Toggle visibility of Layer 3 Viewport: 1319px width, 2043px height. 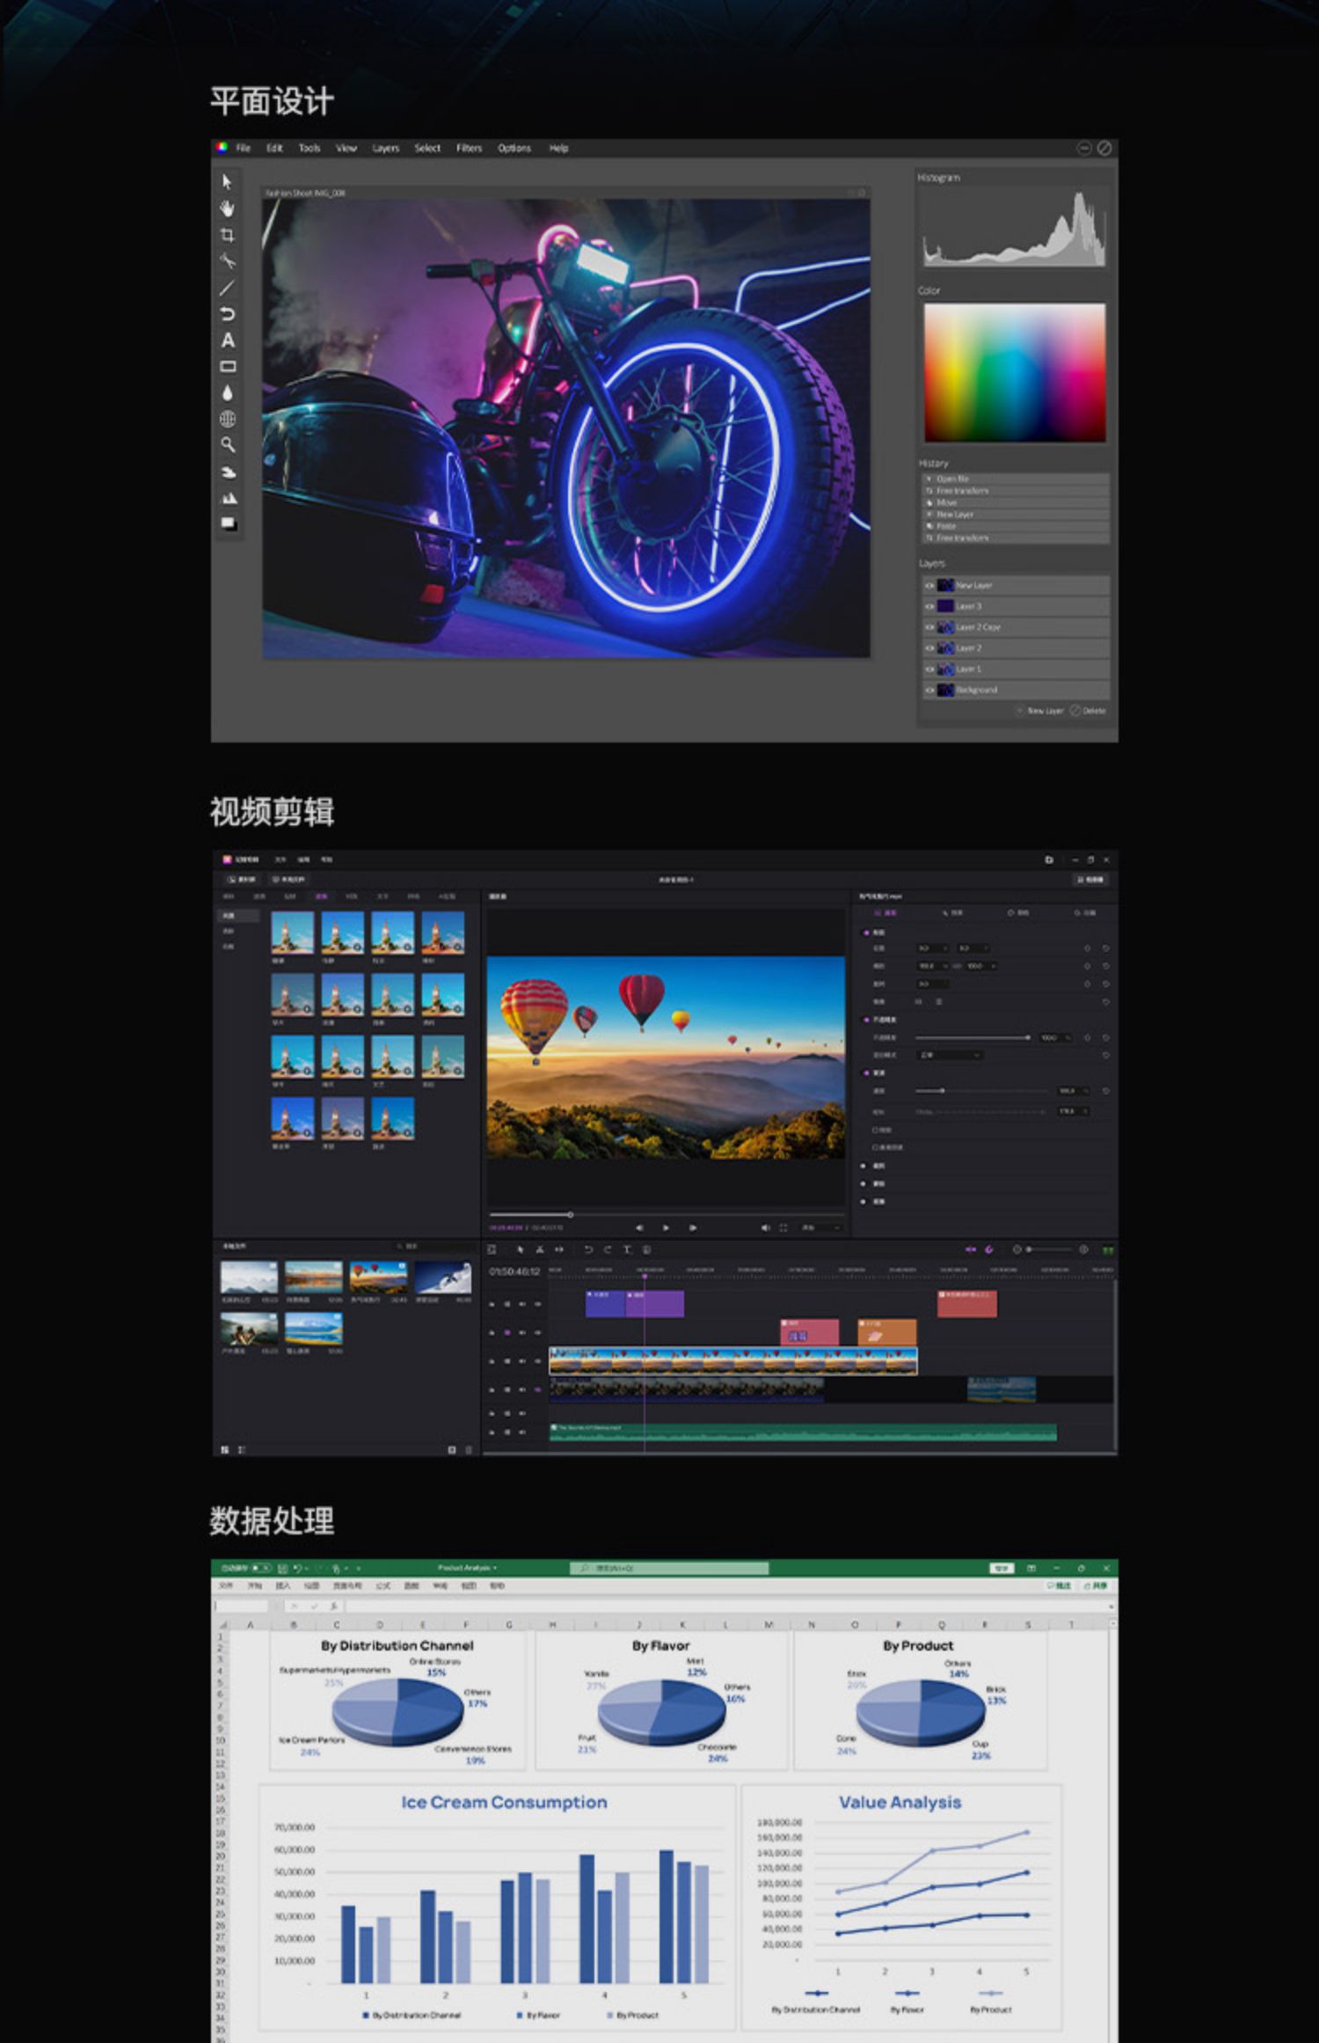(929, 606)
